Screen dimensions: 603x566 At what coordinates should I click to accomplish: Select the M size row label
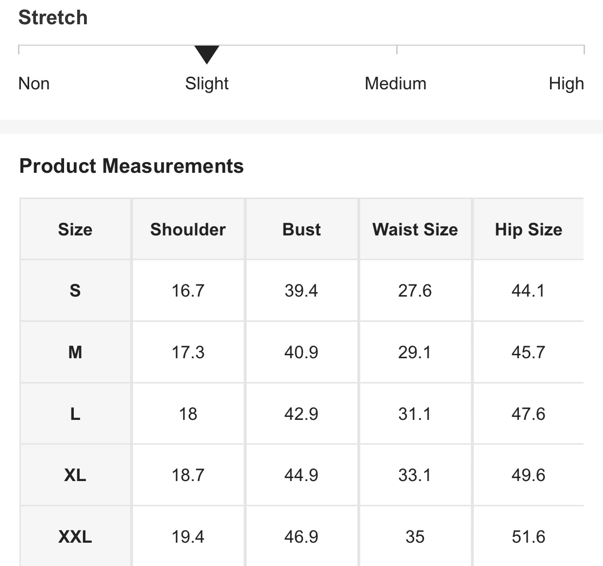pos(75,352)
